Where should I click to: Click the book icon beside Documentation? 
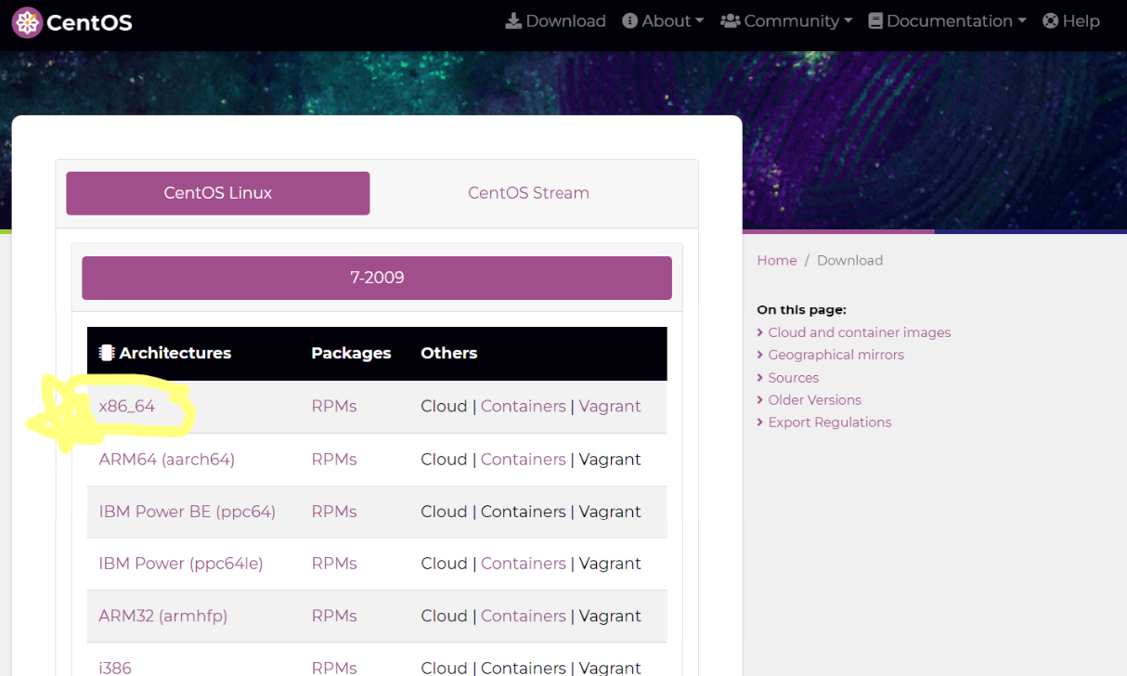(x=875, y=20)
